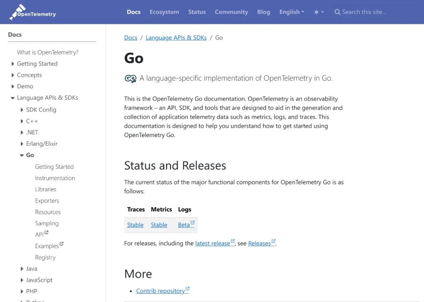Open the Docs top navigation item
The height and width of the screenshot is (302, 424).
click(x=133, y=12)
